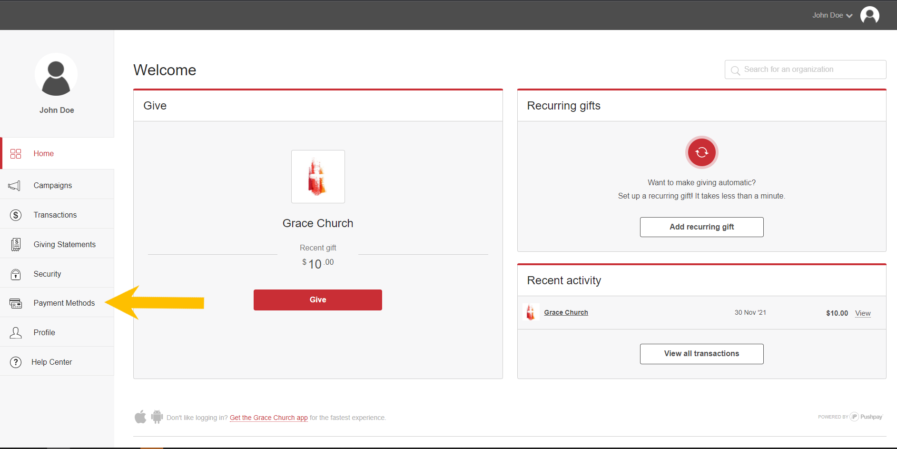The image size is (897, 449).
Task: Click the red recurring gift refresh icon
Action: pyautogui.click(x=701, y=152)
